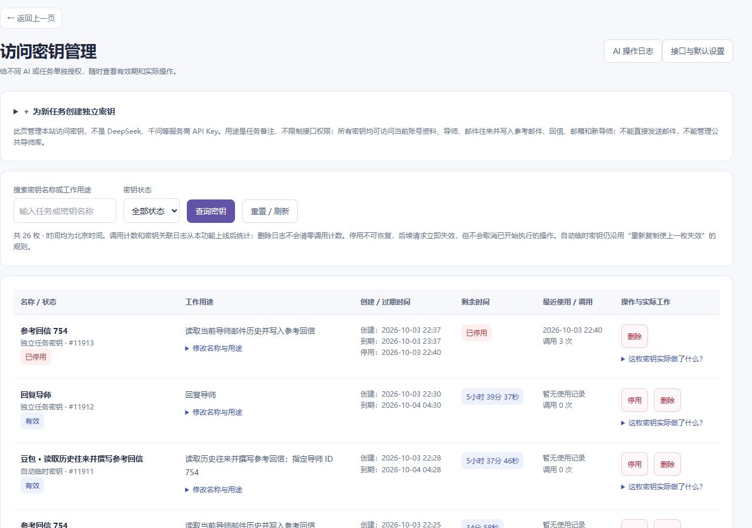Click the 密钥状态 field label

pos(137,190)
